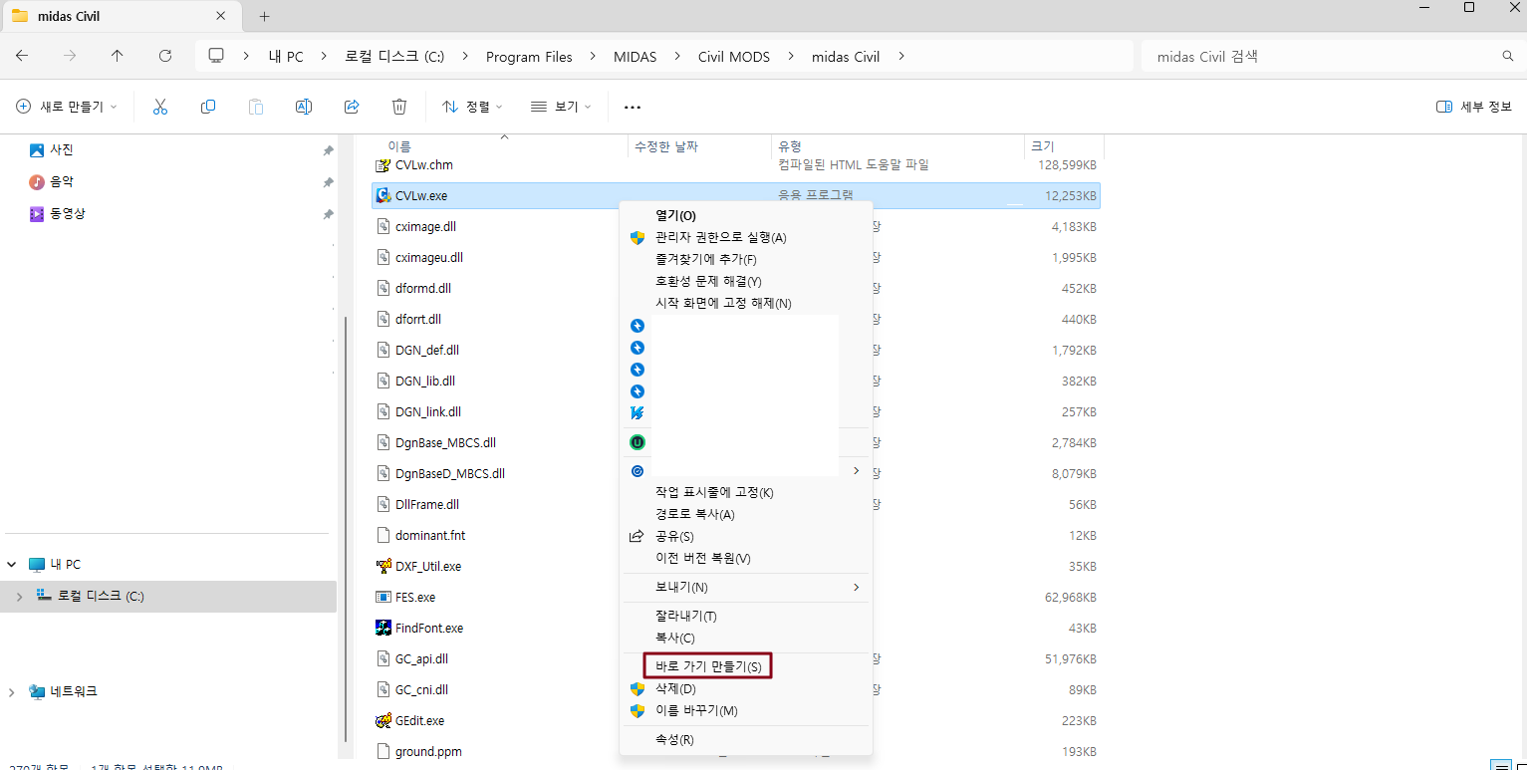This screenshot has width=1527, height=770.
Task: Open a new tab with the plus button
Action: click(x=264, y=17)
